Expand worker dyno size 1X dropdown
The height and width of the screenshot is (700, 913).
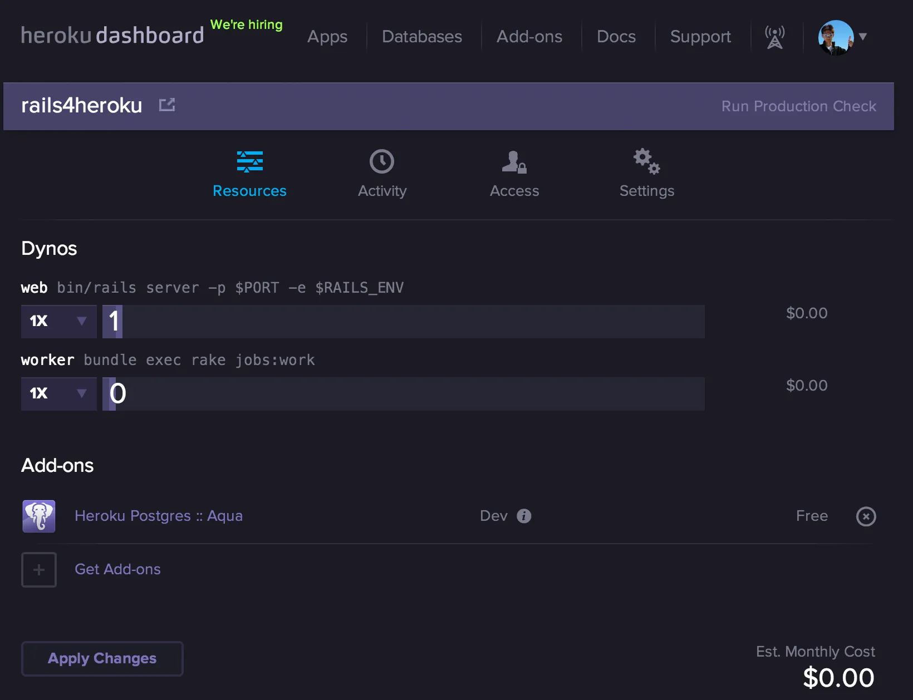click(x=58, y=393)
